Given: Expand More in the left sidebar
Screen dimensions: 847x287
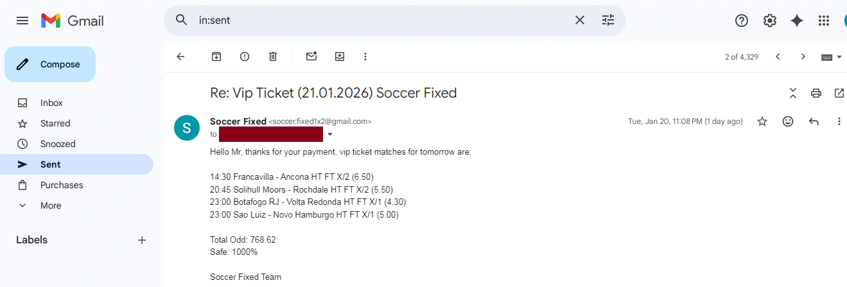Looking at the screenshot, I should 51,205.
